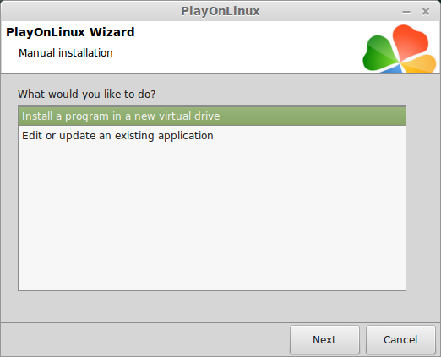The width and height of the screenshot is (441, 357).
Task: Click blank area beside Edit or update entry
Action: coord(310,136)
